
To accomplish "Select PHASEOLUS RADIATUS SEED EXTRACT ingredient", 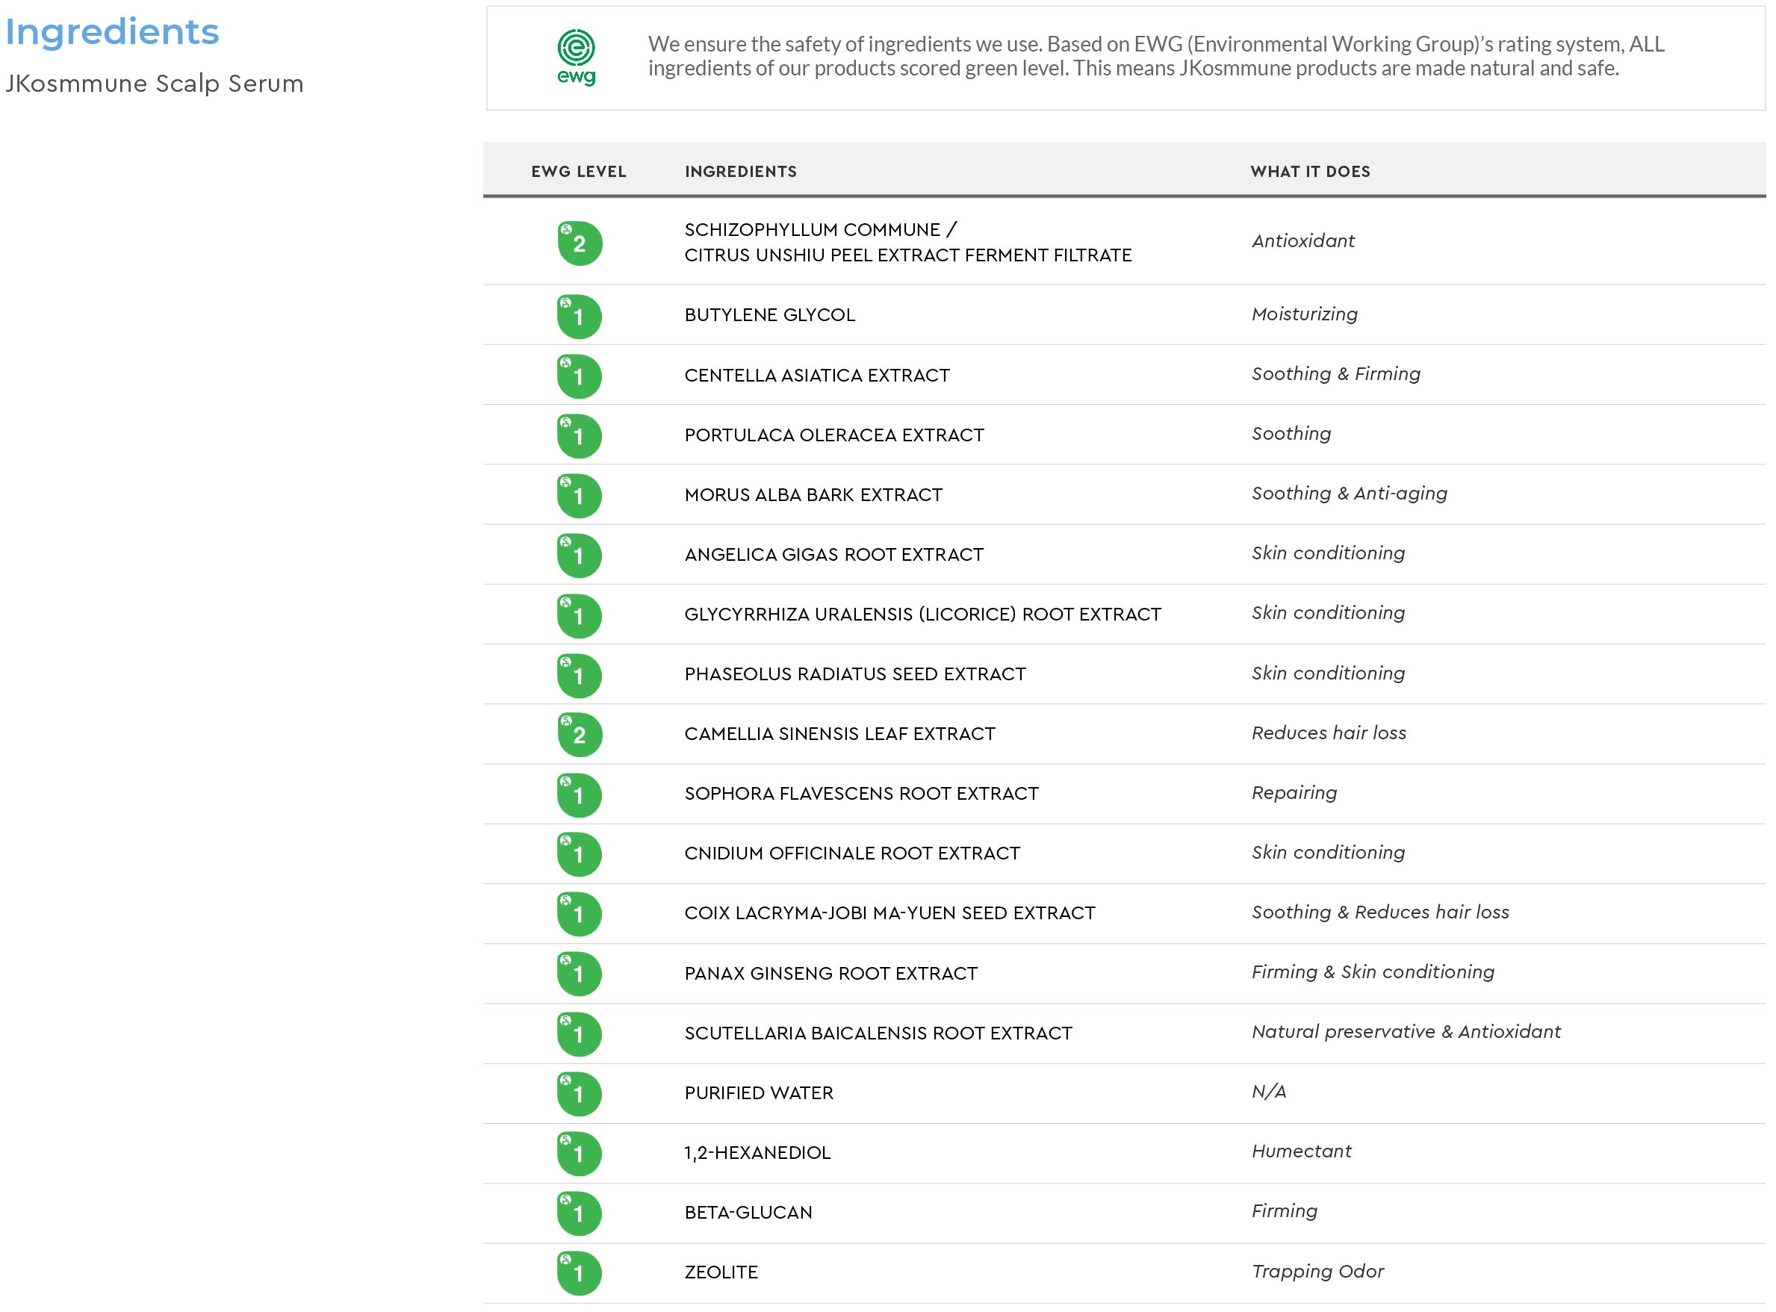I will coord(855,674).
